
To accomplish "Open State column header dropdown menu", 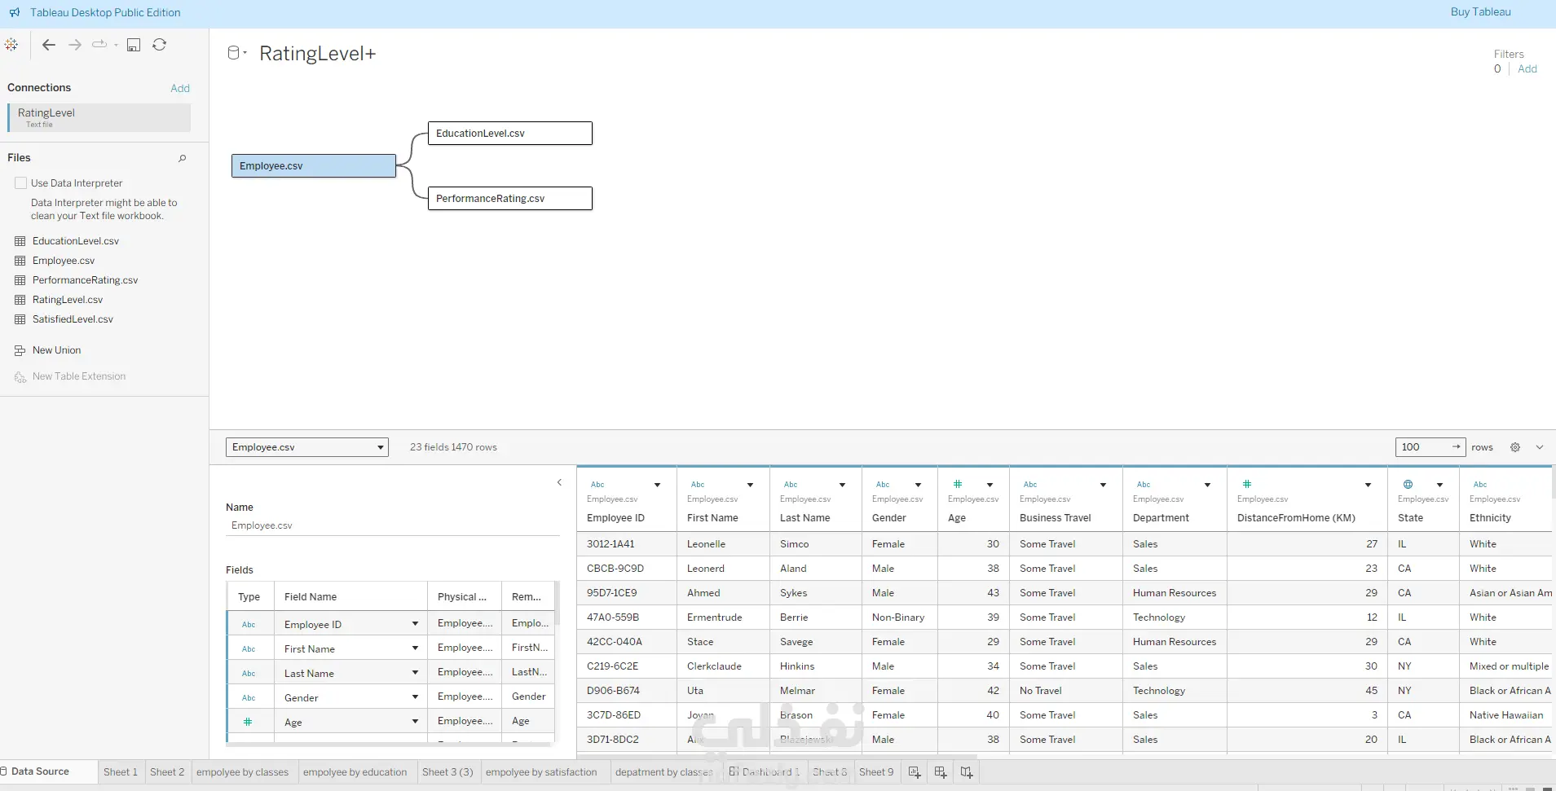I will tap(1440, 485).
